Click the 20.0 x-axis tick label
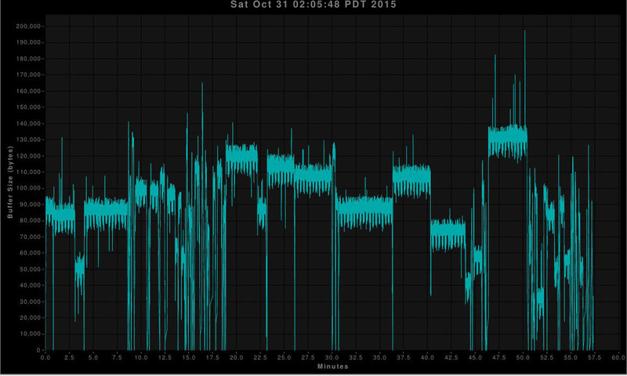 click(237, 357)
